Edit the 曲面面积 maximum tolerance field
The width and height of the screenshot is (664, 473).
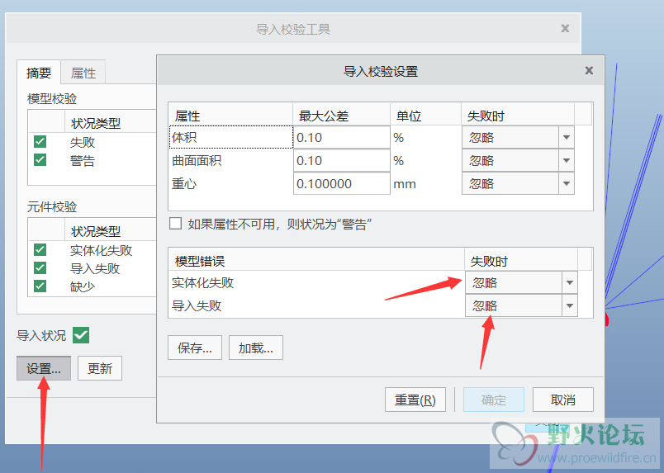point(341,160)
